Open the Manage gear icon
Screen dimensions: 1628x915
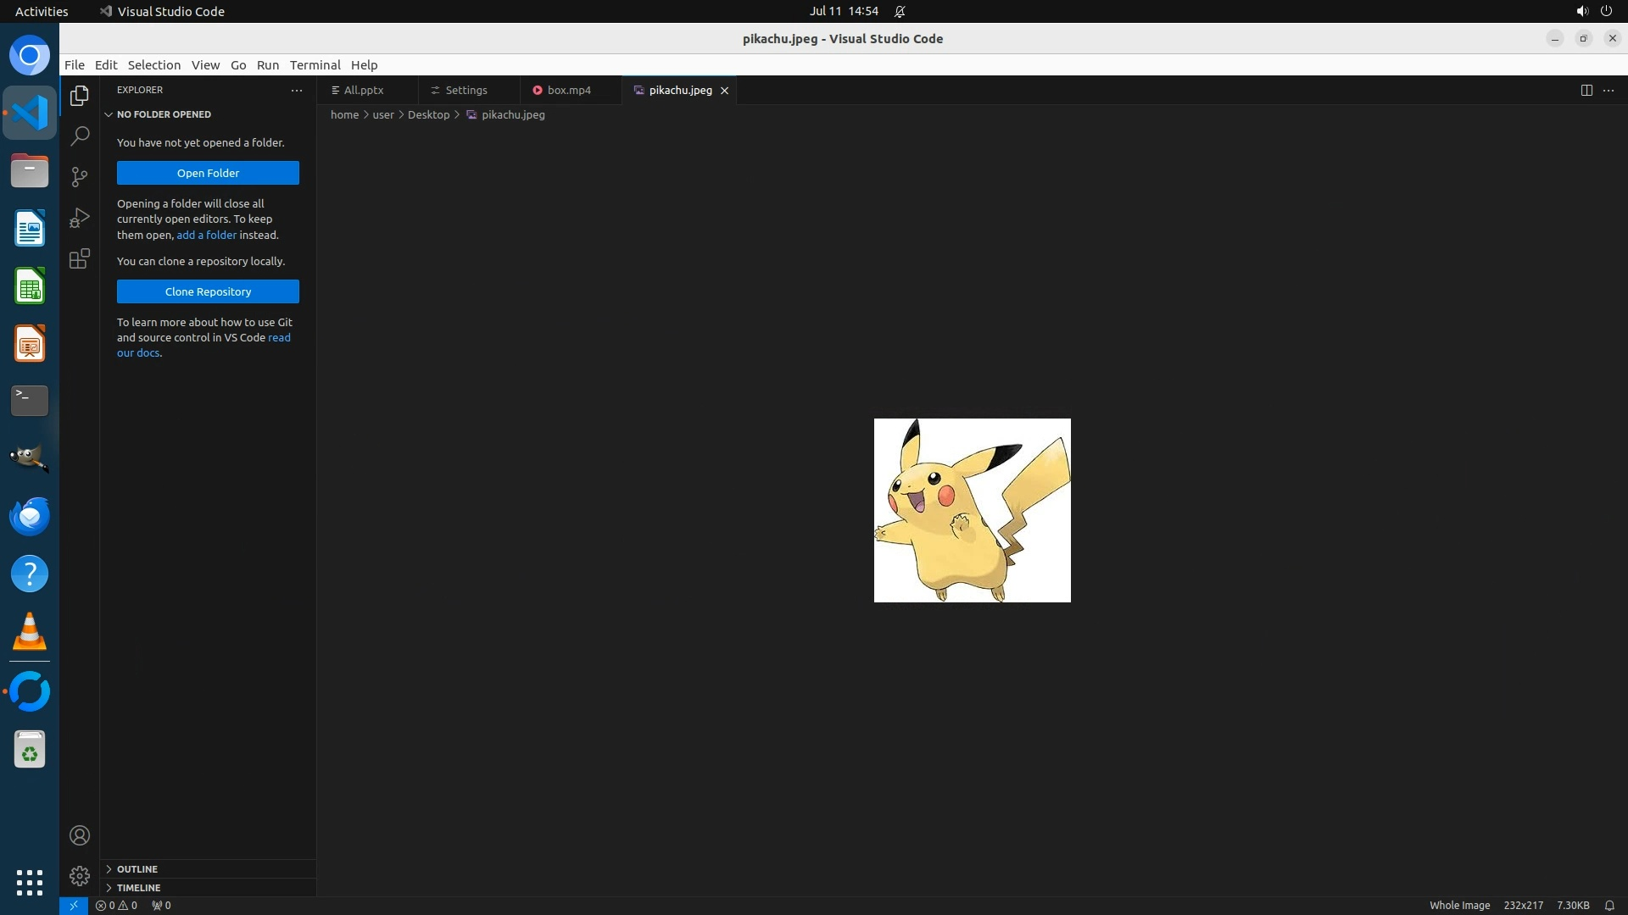(x=80, y=875)
